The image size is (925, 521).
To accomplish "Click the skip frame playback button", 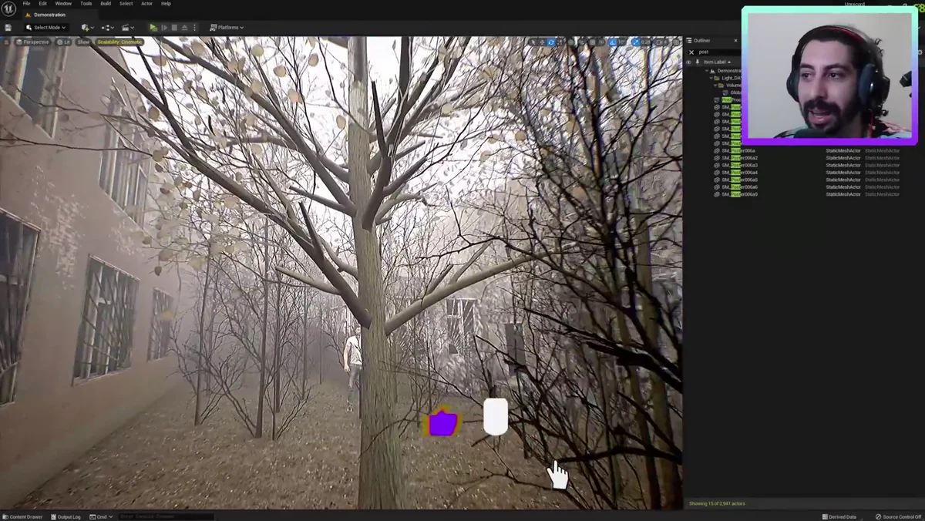I will click(164, 28).
